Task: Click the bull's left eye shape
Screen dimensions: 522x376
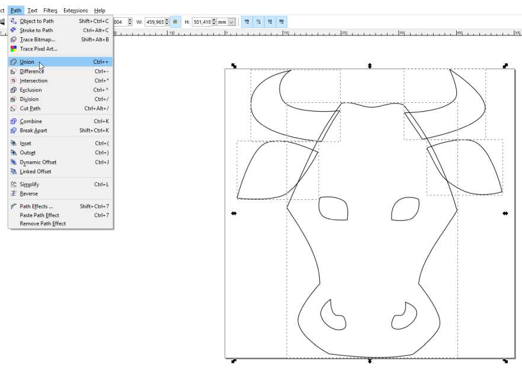Action: click(333, 208)
